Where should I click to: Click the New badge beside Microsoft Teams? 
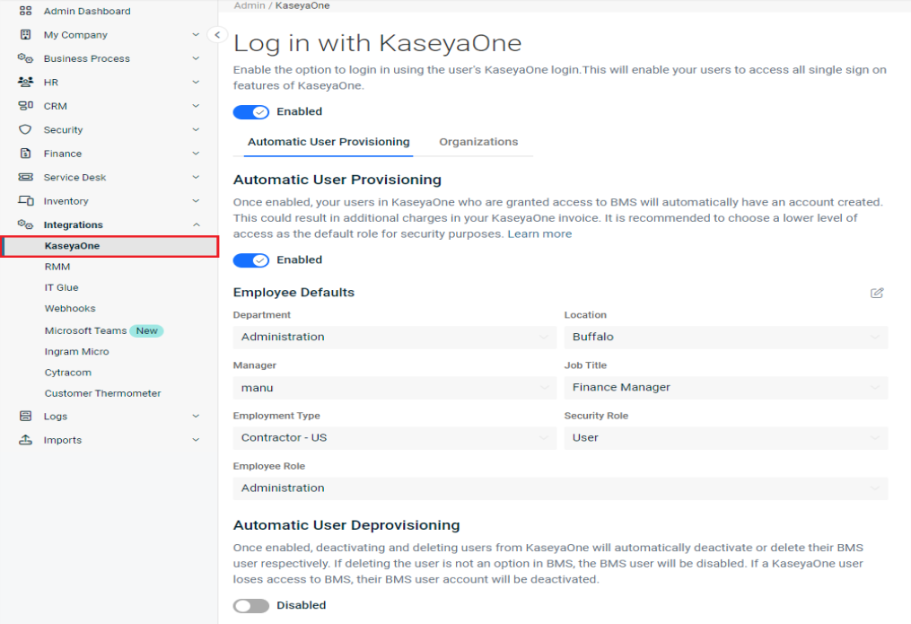[x=146, y=330]
